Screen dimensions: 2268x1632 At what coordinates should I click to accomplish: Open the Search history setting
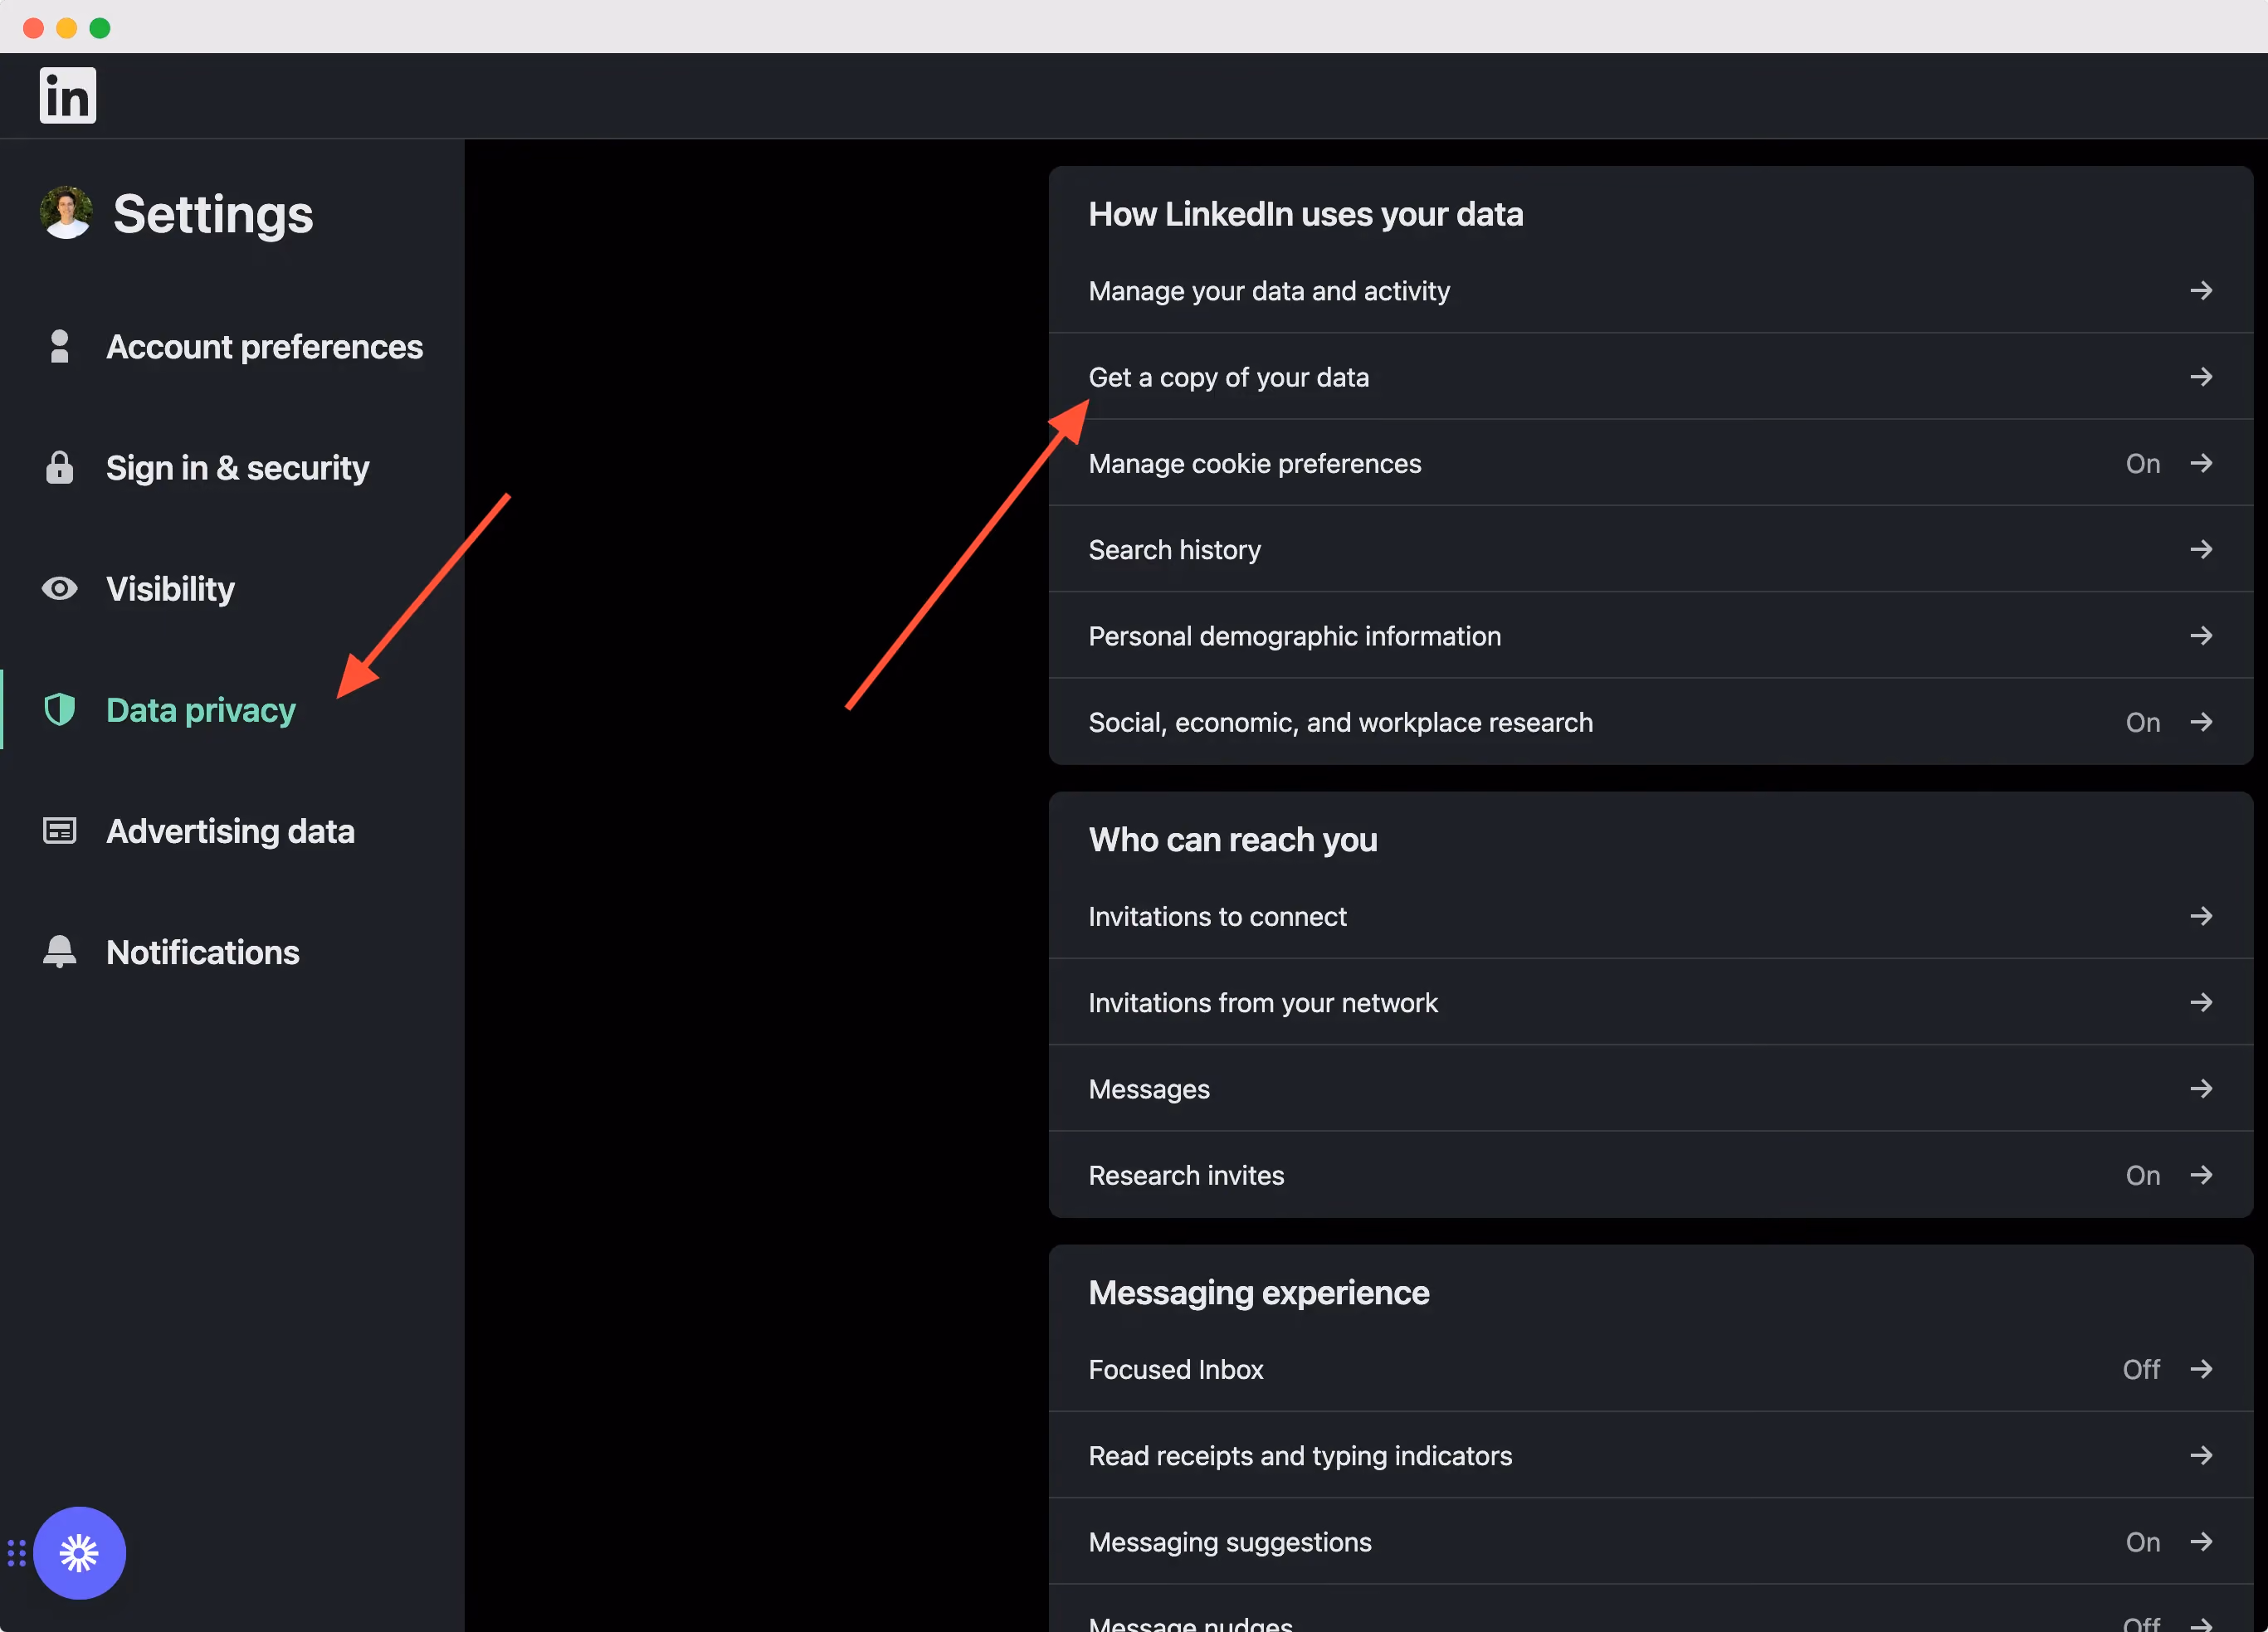coord(1651,549)
